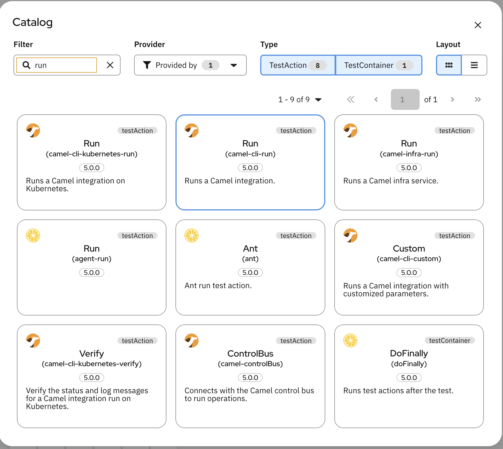Click the camel icon on ControlBus card

pyautogui.click(x=192, y=341)
